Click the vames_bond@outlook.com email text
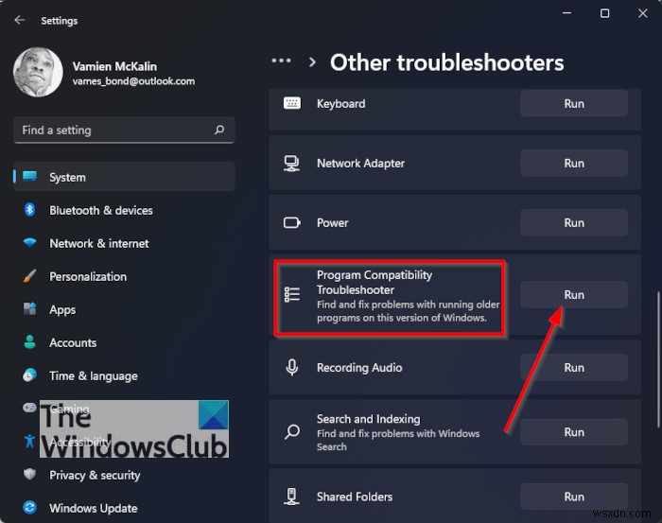Screen dimensions: 662x523 click(x=133, y=81)
